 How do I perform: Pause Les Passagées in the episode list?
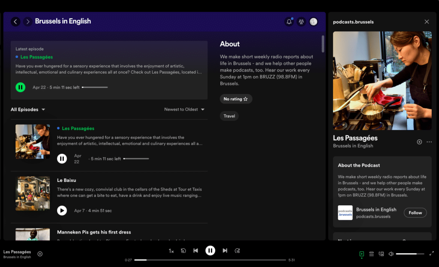point(62,159)
